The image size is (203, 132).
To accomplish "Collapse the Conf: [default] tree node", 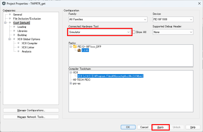I will [6, 23].
